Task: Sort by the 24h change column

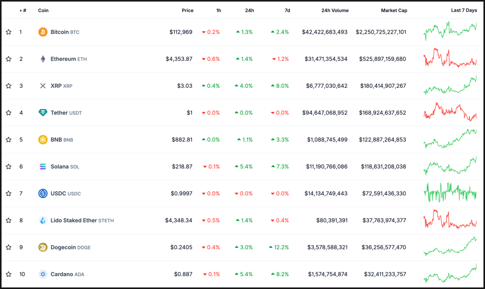Action: click(250, 10)
